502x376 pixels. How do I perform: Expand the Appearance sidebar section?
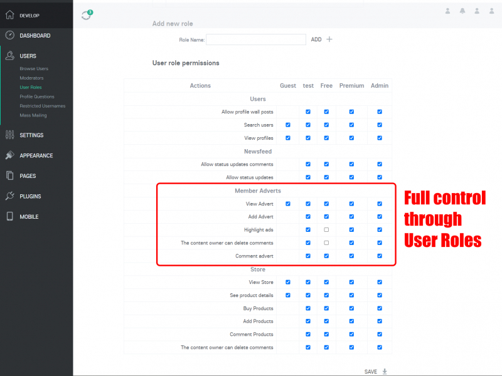pyautogui.click(x=36, y=155)
